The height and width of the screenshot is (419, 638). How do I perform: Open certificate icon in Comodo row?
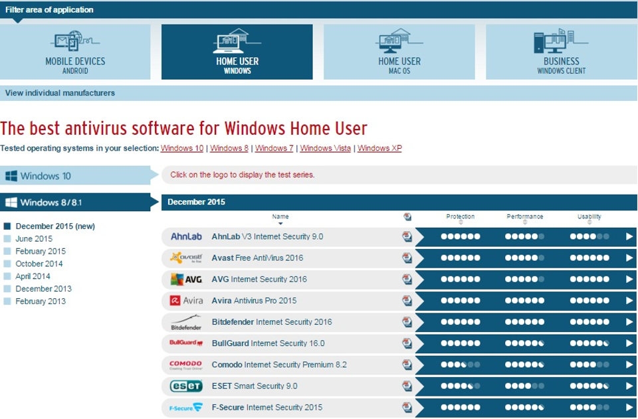[407, 365]
